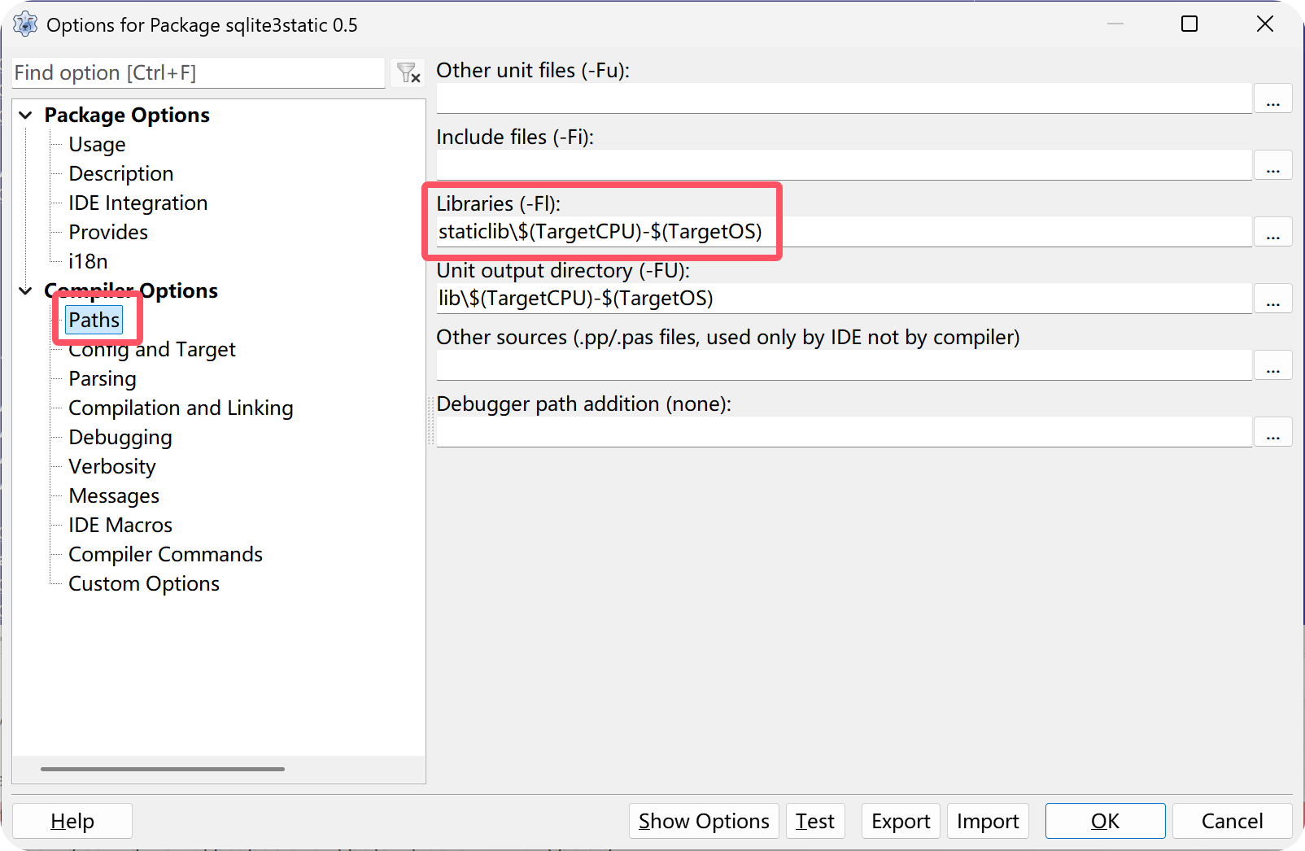Screen dimensions: 1305x851
Task: Confirm with the OK button
Action: [1105, 821]
